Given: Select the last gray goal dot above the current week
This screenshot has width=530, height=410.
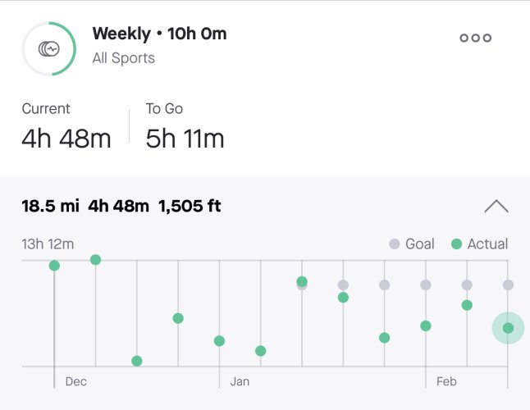Looking at the screenshot, I should [x=508, y=285].
